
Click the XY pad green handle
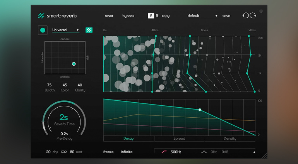pos(74,64)
